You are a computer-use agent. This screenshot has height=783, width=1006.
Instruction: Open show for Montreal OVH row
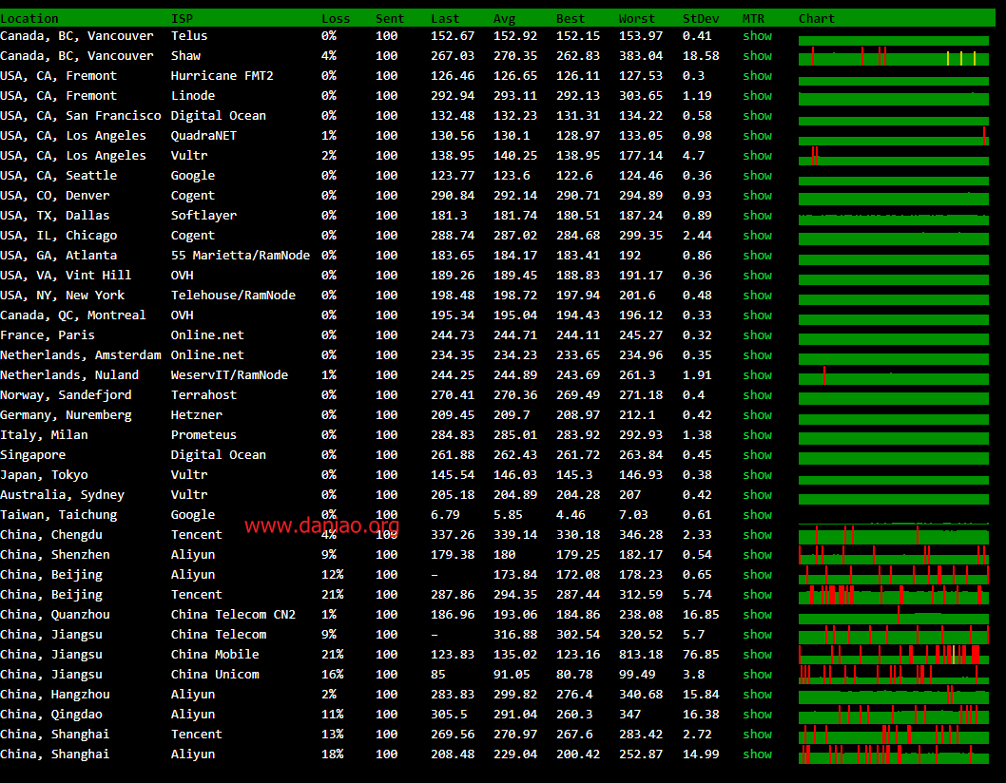757,315
